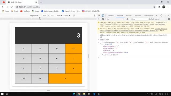
Task: Open Microsoft Edge from the taskbar
Action: [74, 94]
